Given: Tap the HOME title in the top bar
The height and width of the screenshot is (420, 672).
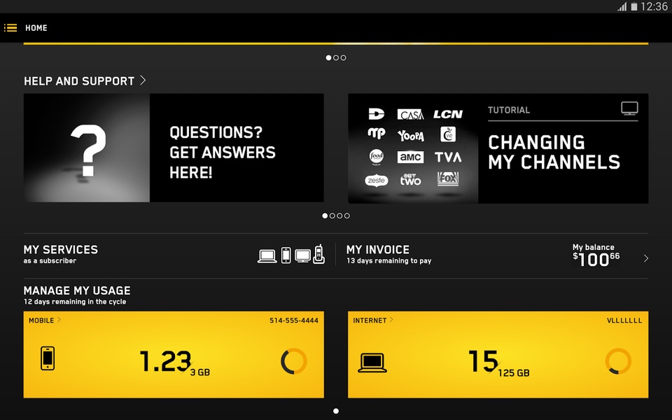Looking at the screenshot, I should (x=36, y=28).
